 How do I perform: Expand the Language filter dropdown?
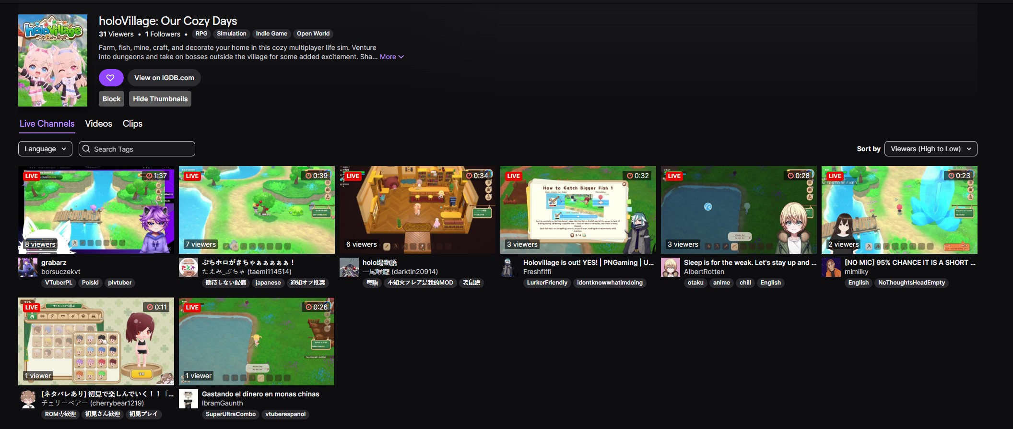[x=45, y=149]
